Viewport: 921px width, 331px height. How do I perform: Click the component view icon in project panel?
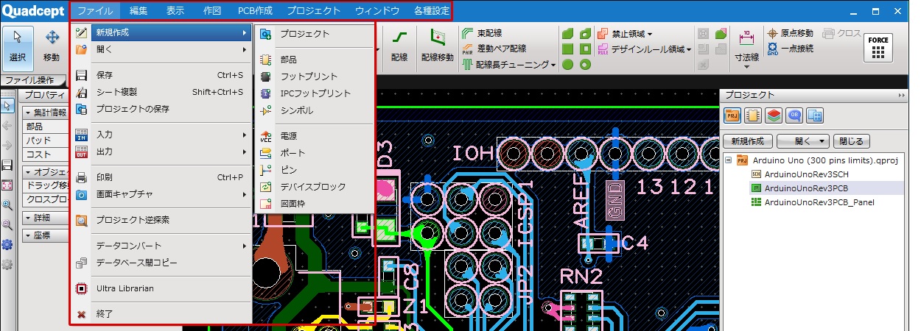tap(753, 115)
